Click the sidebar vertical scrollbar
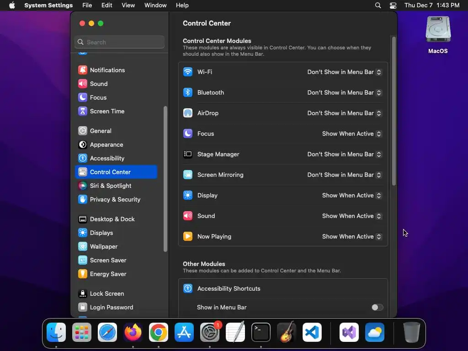This screenshot has width=468, height=351. point(165,179)
